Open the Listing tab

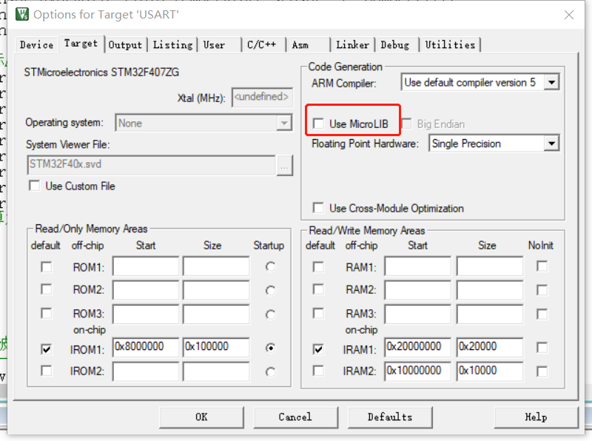[x=173, y=45]
